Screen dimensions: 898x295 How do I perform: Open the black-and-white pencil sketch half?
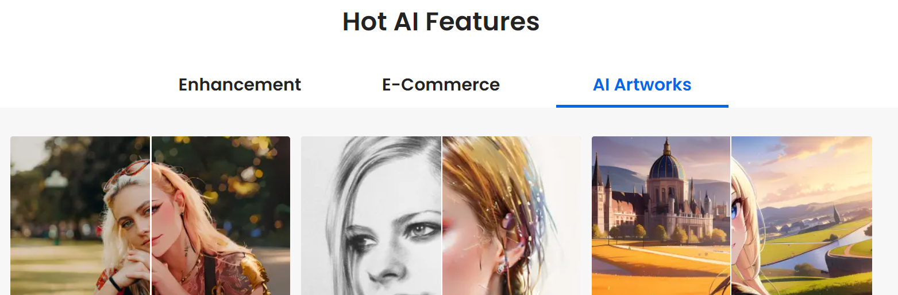click(371, 215)
